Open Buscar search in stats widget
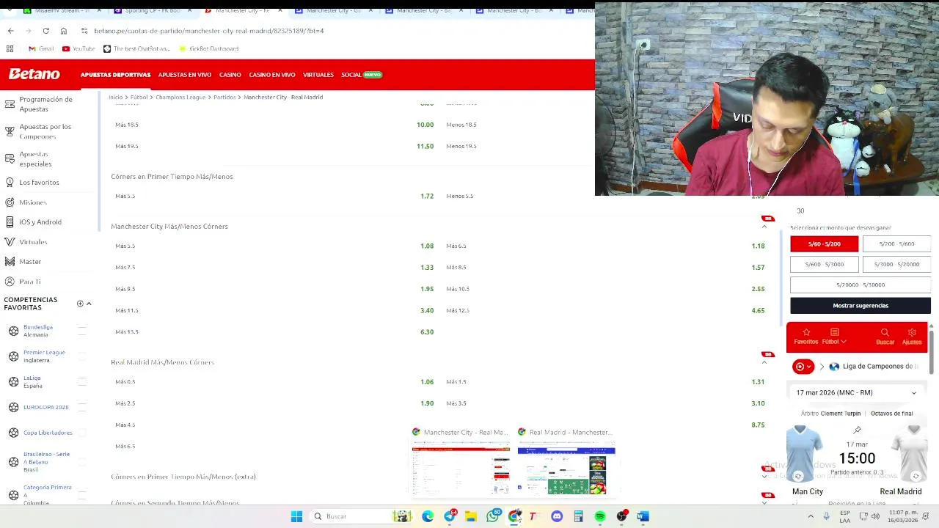The image size is (939, 528). click(x=885, y=337)
